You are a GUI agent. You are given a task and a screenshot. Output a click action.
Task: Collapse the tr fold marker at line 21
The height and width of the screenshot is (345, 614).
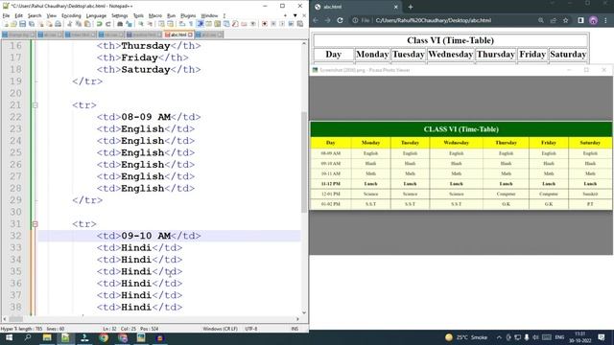[x=35, y=105]
